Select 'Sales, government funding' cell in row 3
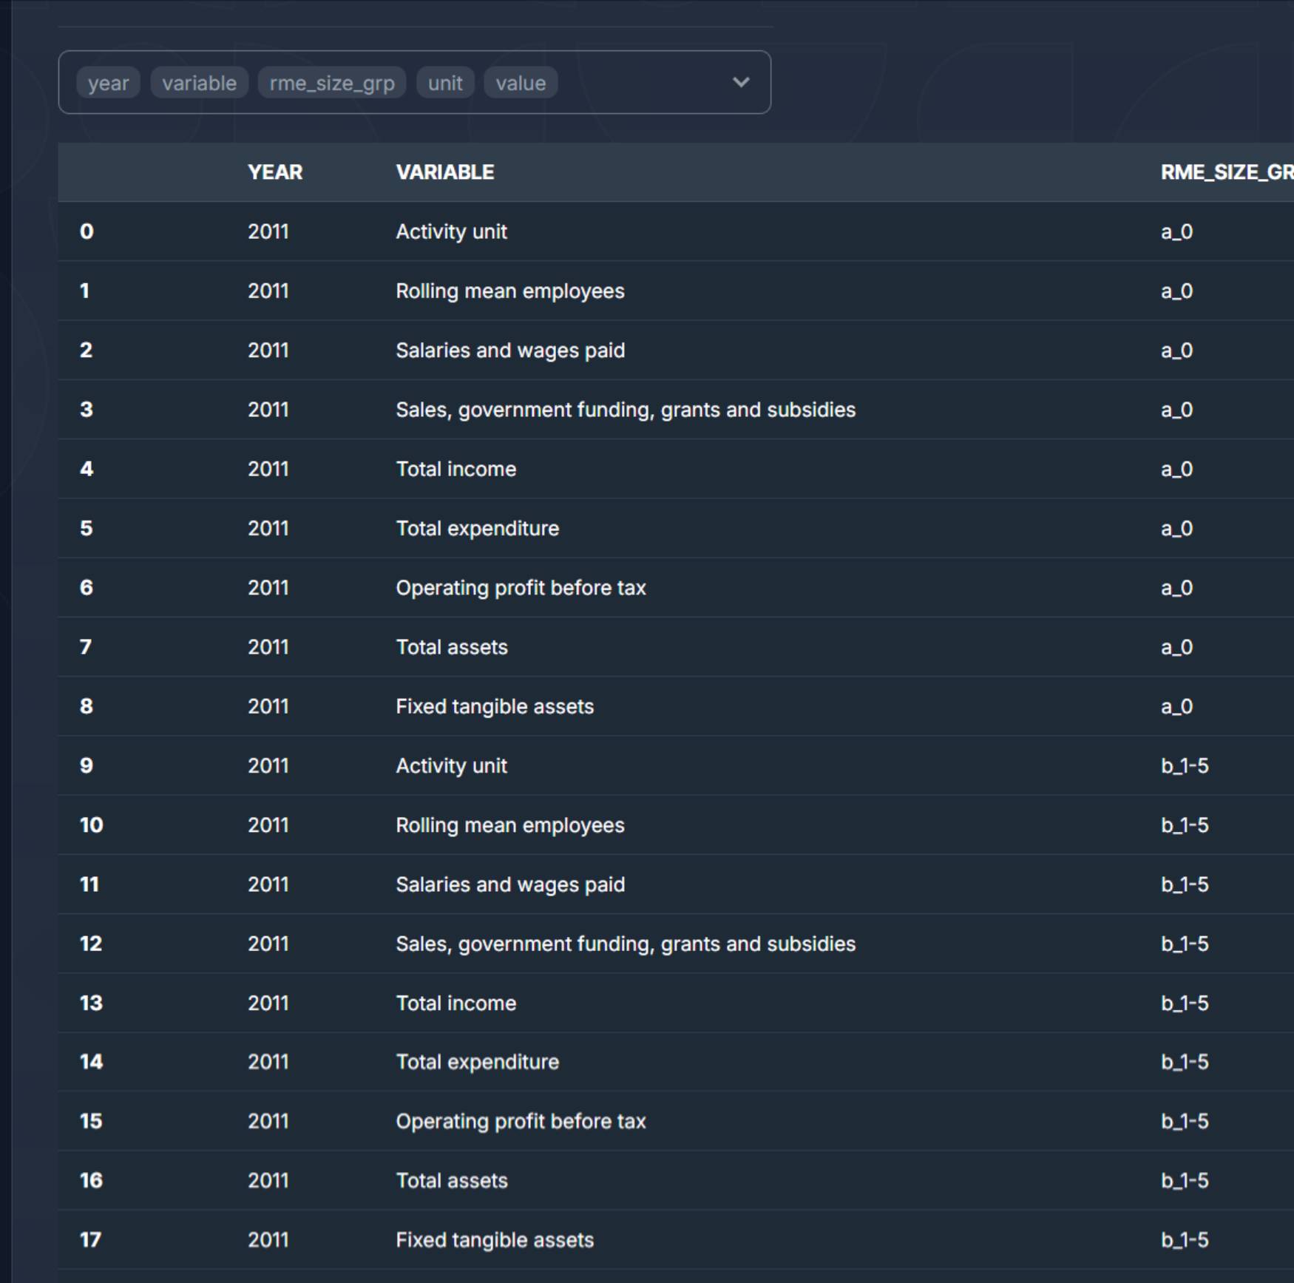The width and height of the screenshot is (1294, 1283). tap(626, 410)
